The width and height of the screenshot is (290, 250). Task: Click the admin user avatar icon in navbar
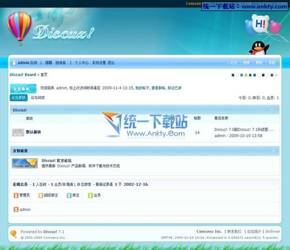(x=14, y=63)
